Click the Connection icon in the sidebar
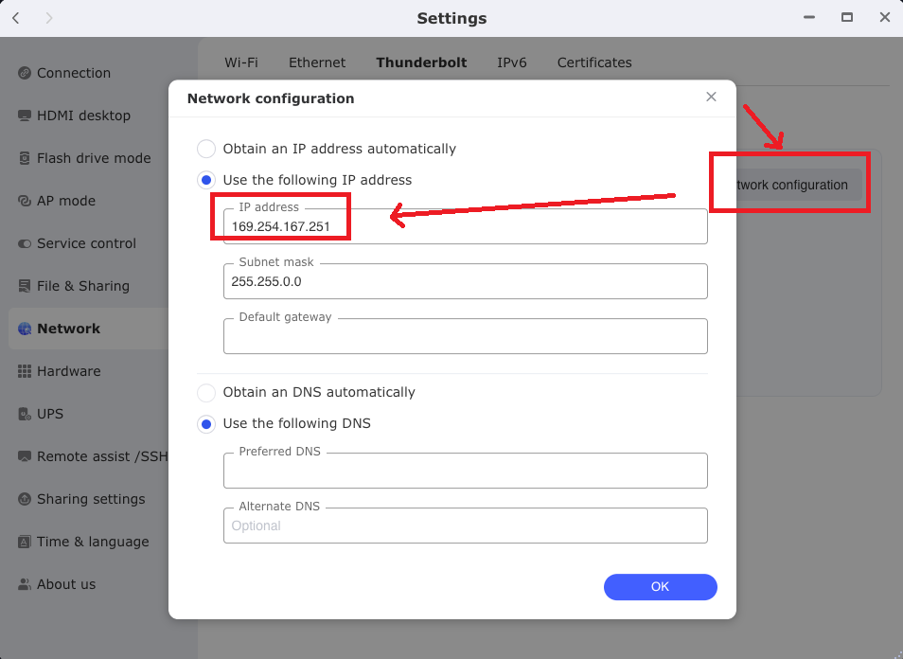The image size is (903, 659). coord(25,73)
